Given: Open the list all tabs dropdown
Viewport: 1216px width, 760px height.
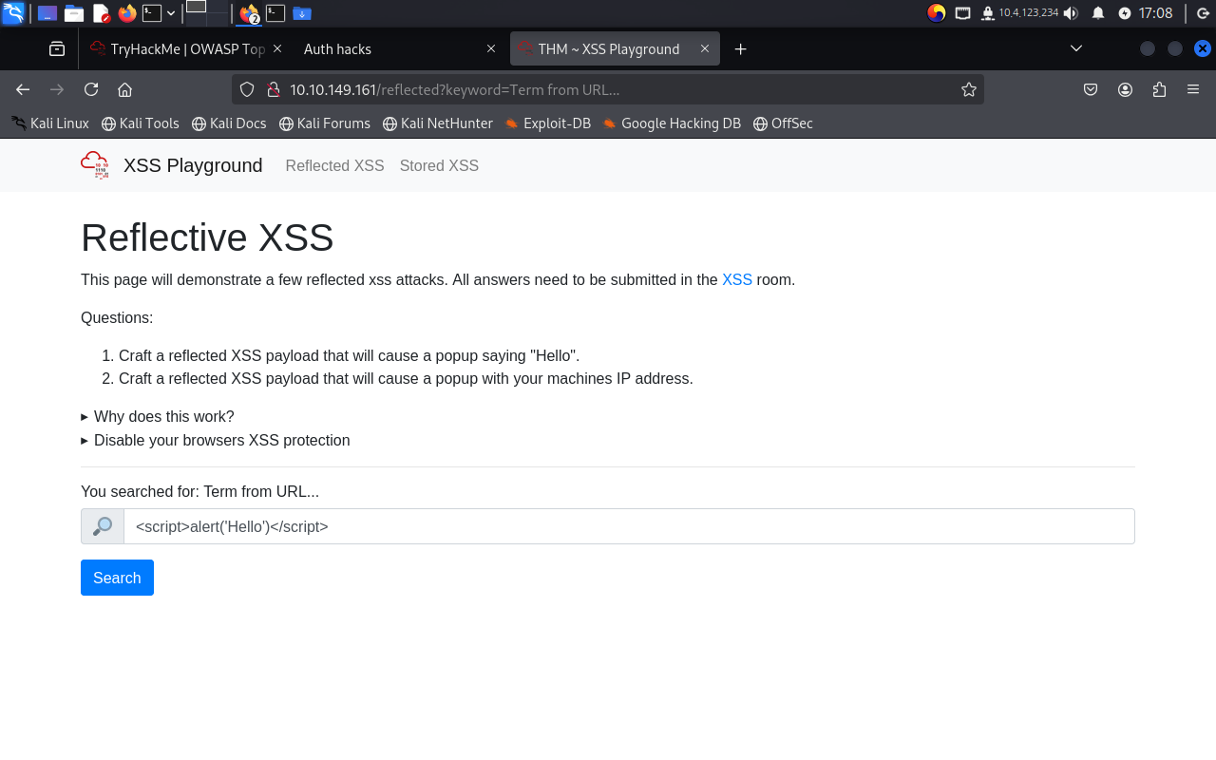Looking at the screenshot, I should (x=1074, y=47).
